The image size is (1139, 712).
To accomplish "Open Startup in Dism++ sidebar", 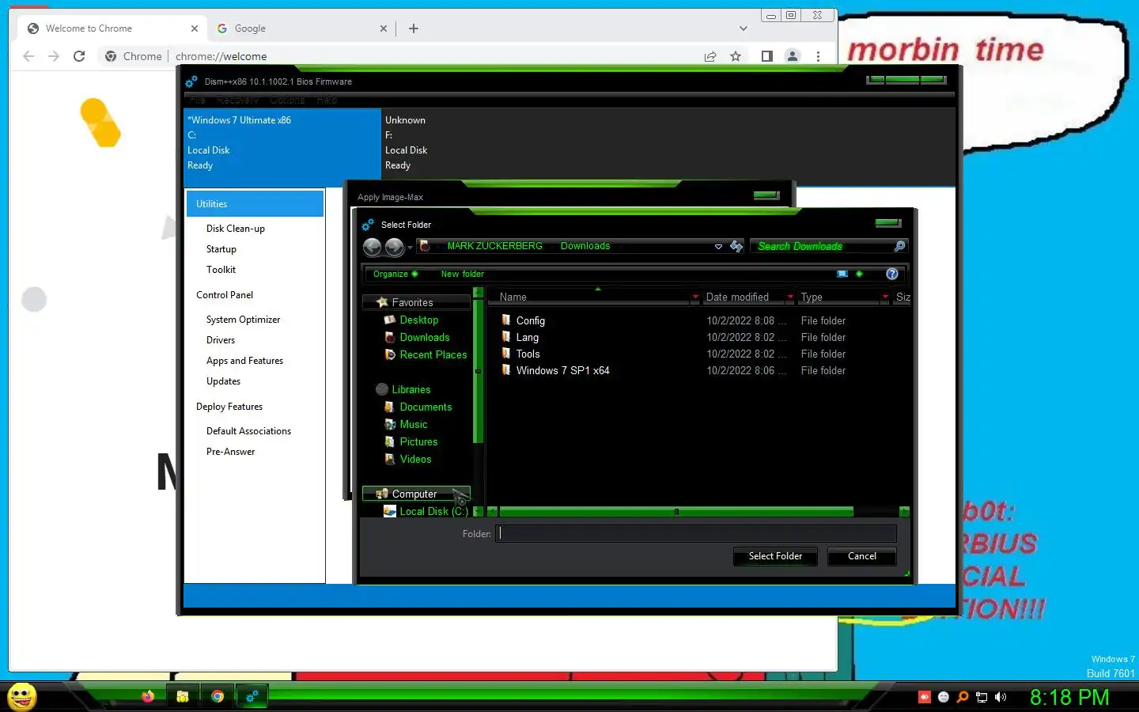I will [221, 249].
